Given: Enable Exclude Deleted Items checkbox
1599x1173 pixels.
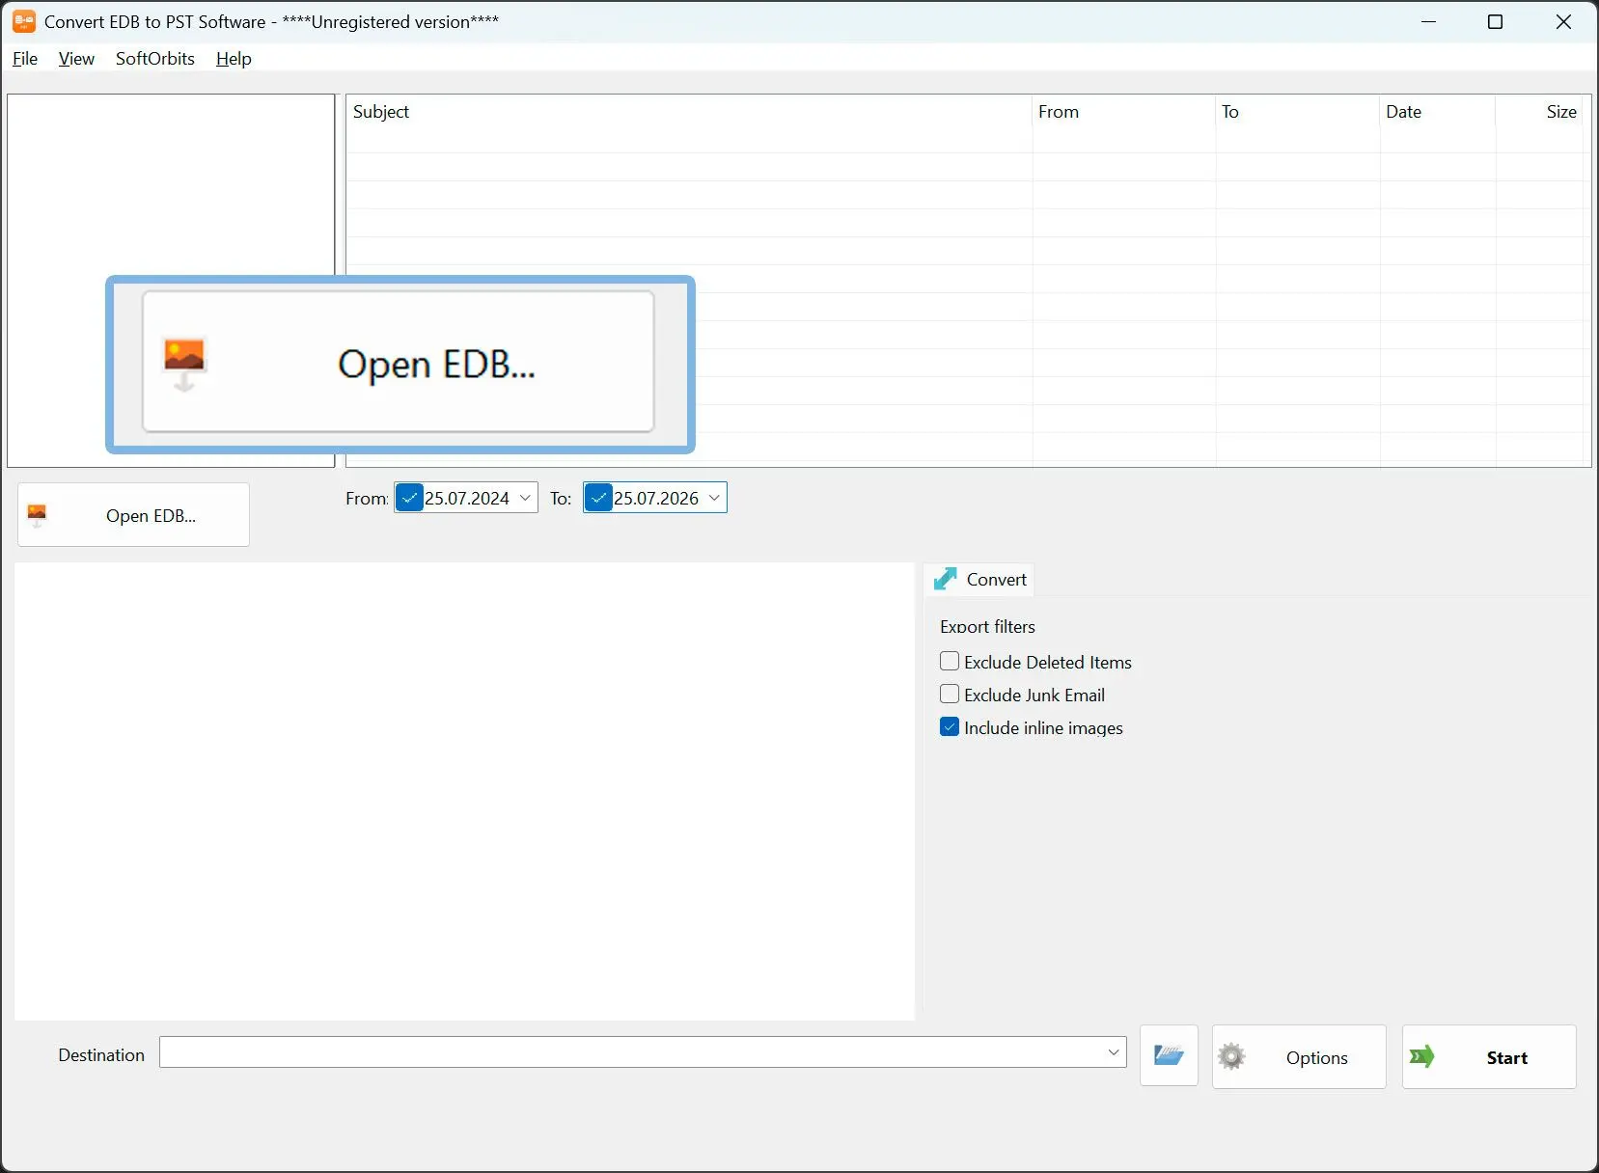Looking at the screenshot, I should point(950,662).
